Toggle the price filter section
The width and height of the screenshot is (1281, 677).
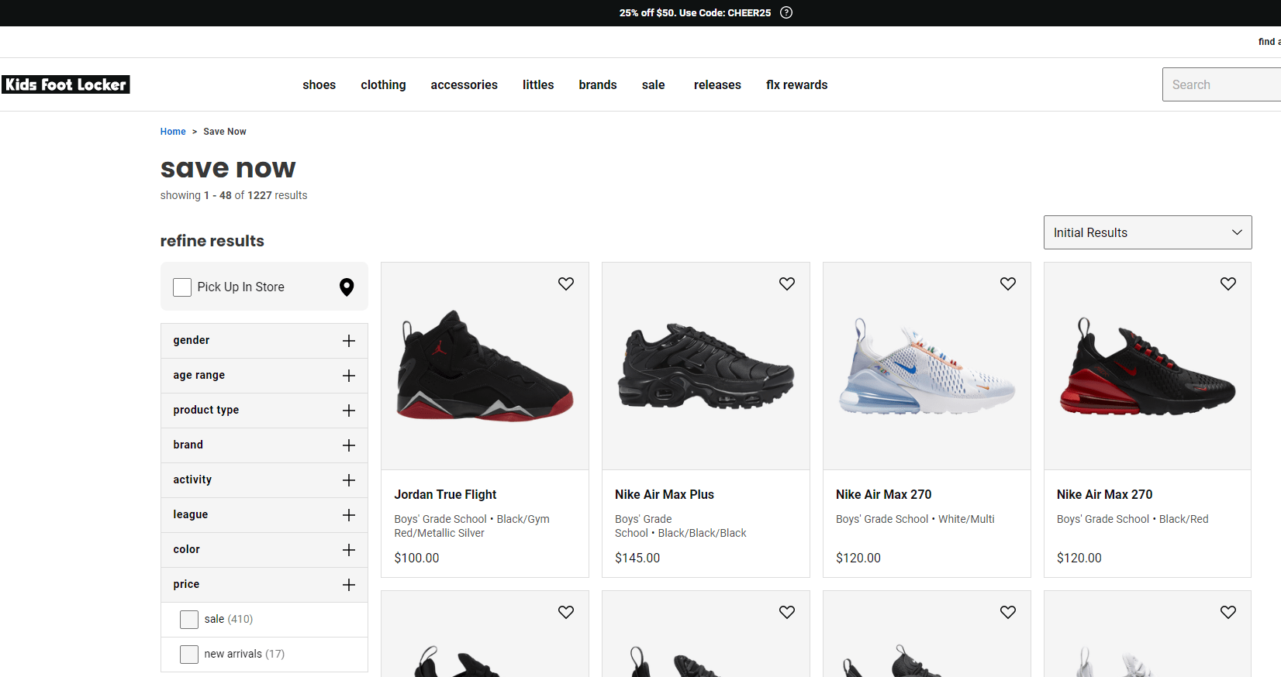pyautogui.click(x=264, y=585)
